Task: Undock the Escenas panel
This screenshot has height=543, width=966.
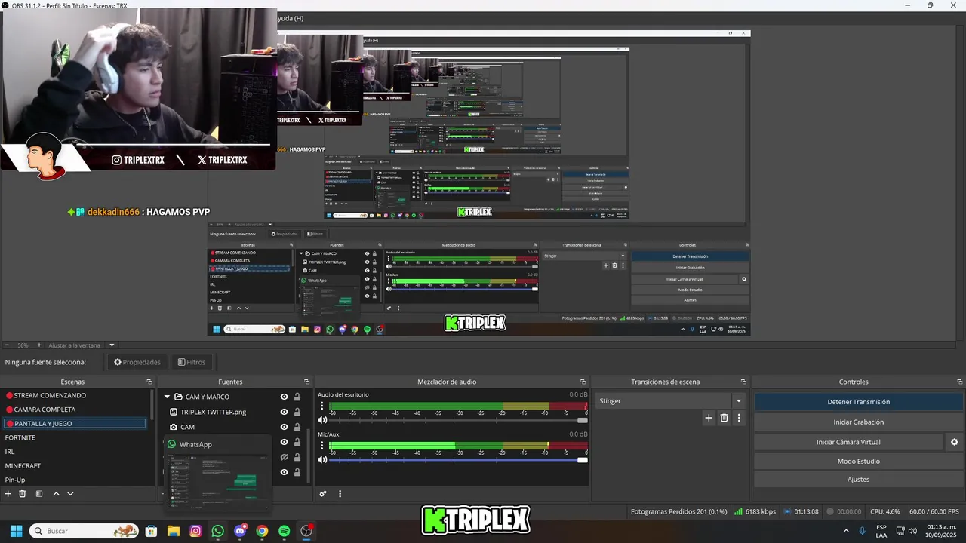Action: pos(149,382)
